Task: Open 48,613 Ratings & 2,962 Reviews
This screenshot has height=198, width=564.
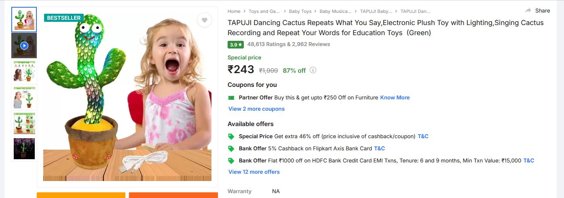Action: 288,44
